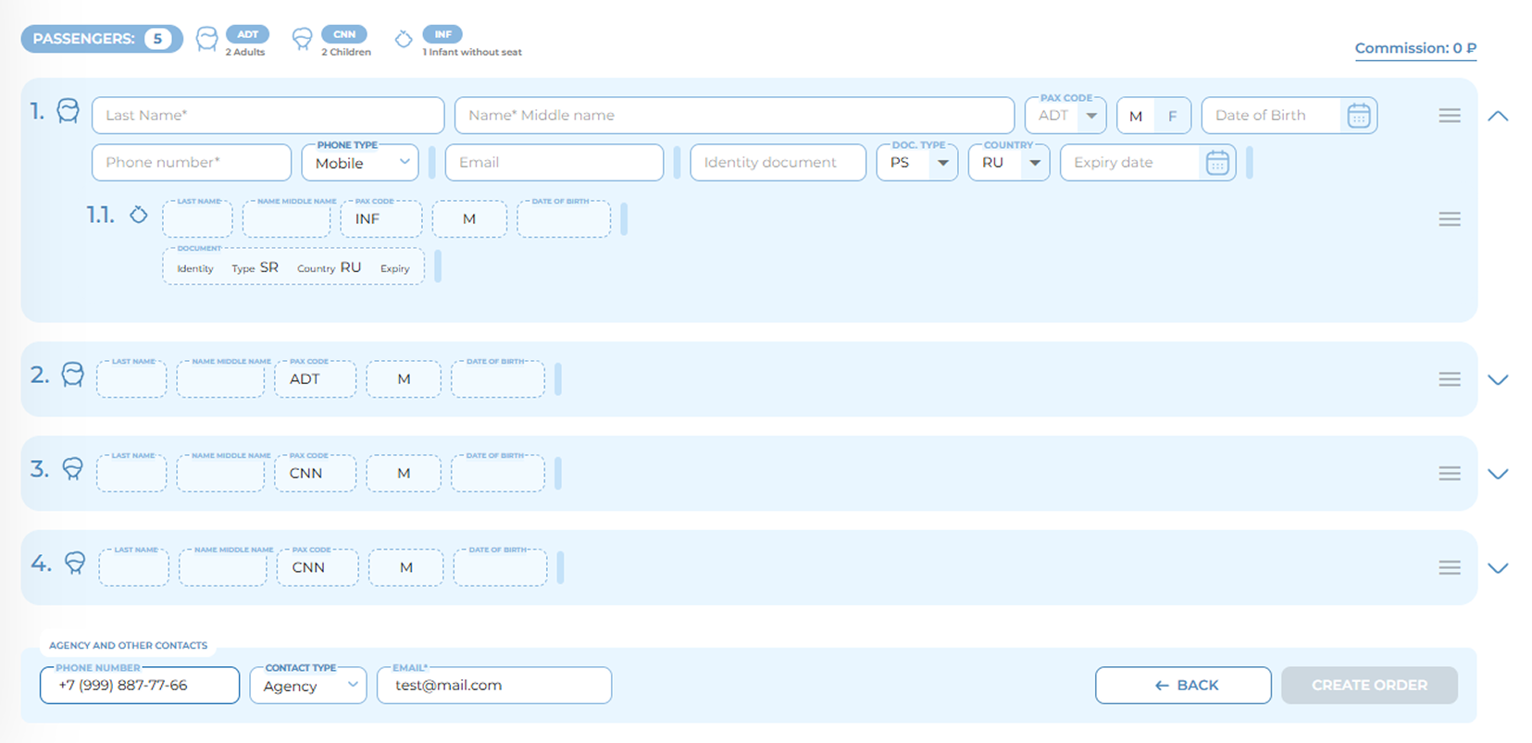Open the Expiry date calendar icon
Image resolution: width=1532 pixels, height=743 pixels.
[1217, 163]
